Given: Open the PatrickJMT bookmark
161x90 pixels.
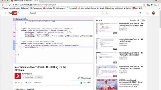Looking at the screenshot, I should [72, 8].
